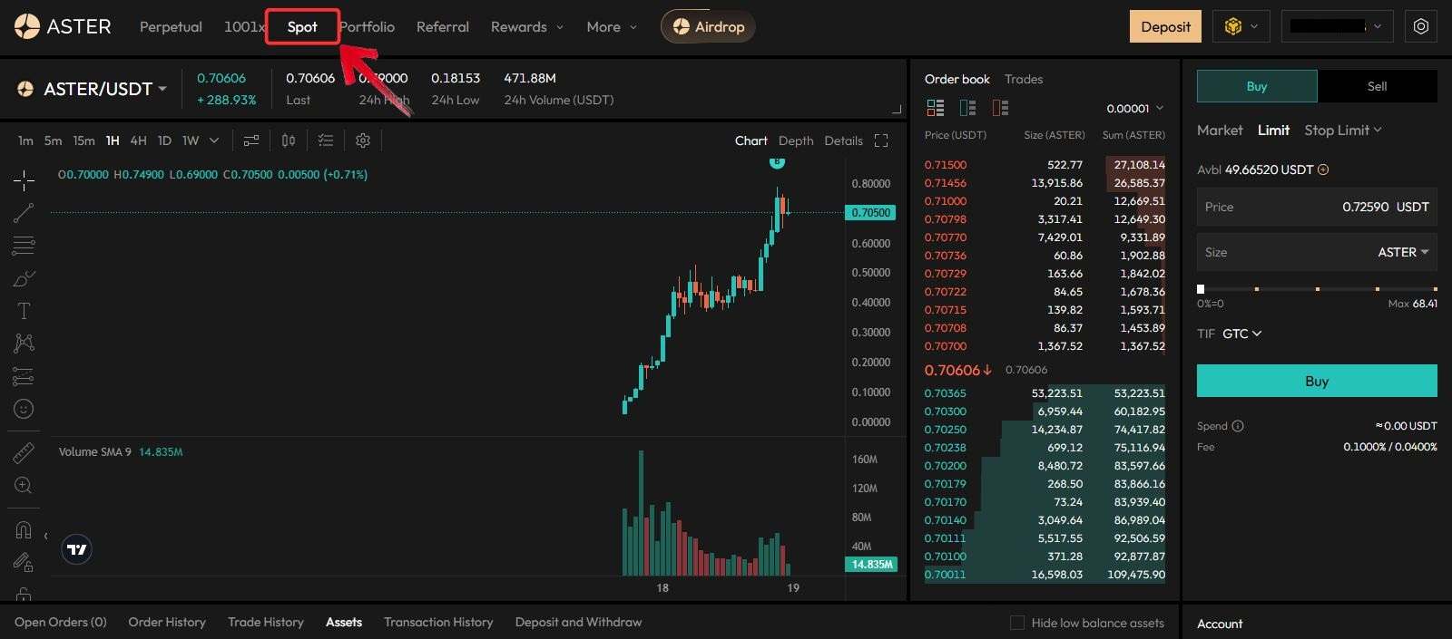Select the crosshair cursor tool

[24, 180]
